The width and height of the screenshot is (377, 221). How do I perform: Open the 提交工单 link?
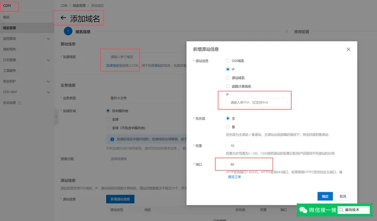pyautogui.click(x=234, y=177)
